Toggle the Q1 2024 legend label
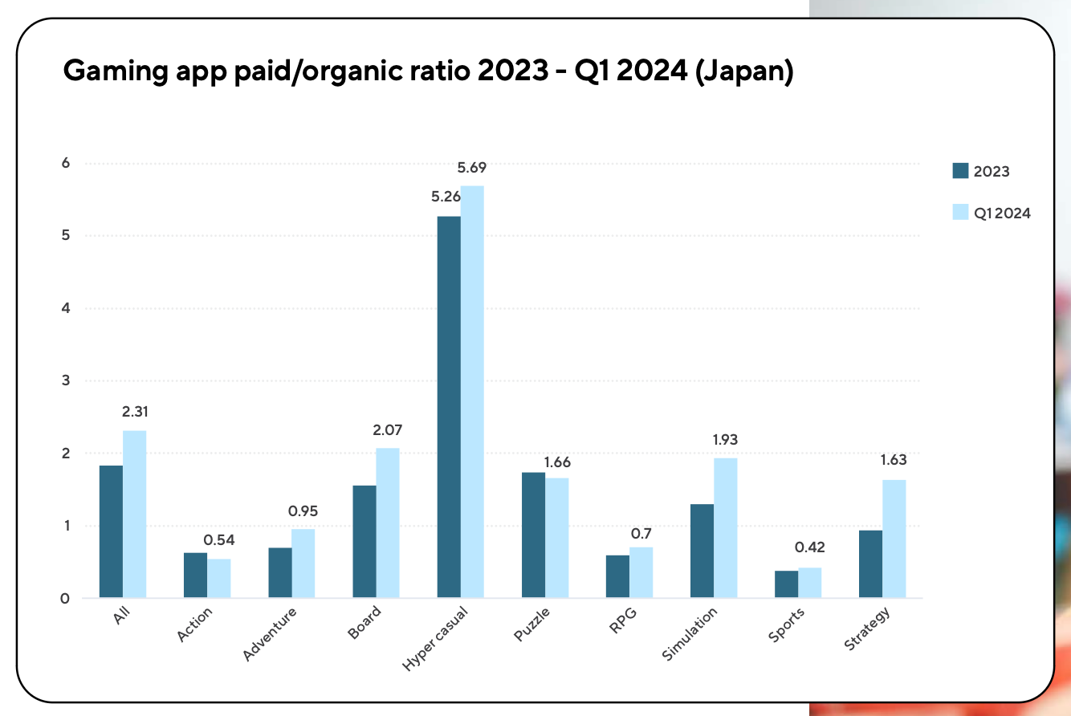This screenshot has height=716, width=1071. tap(1002, 214)
